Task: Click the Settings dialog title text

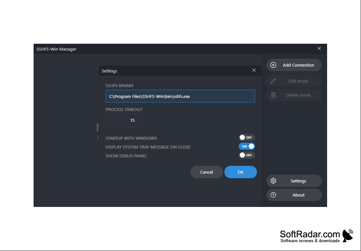Action: pos(109,71)
